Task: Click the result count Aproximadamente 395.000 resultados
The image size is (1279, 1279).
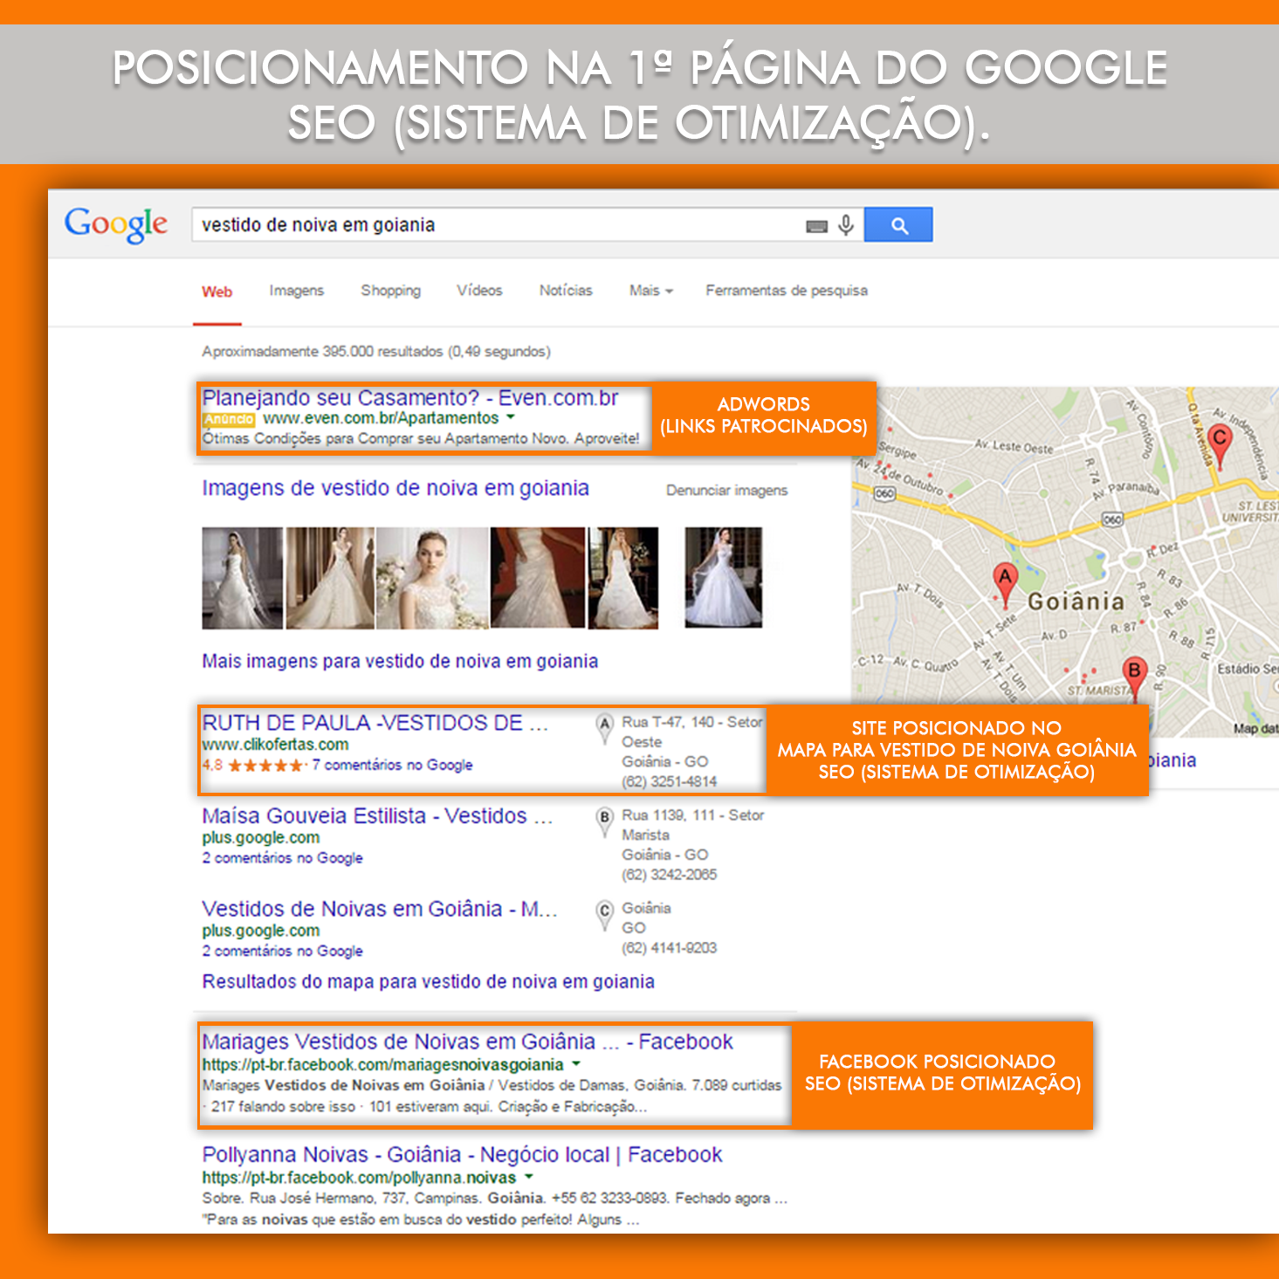Action: 376,352
